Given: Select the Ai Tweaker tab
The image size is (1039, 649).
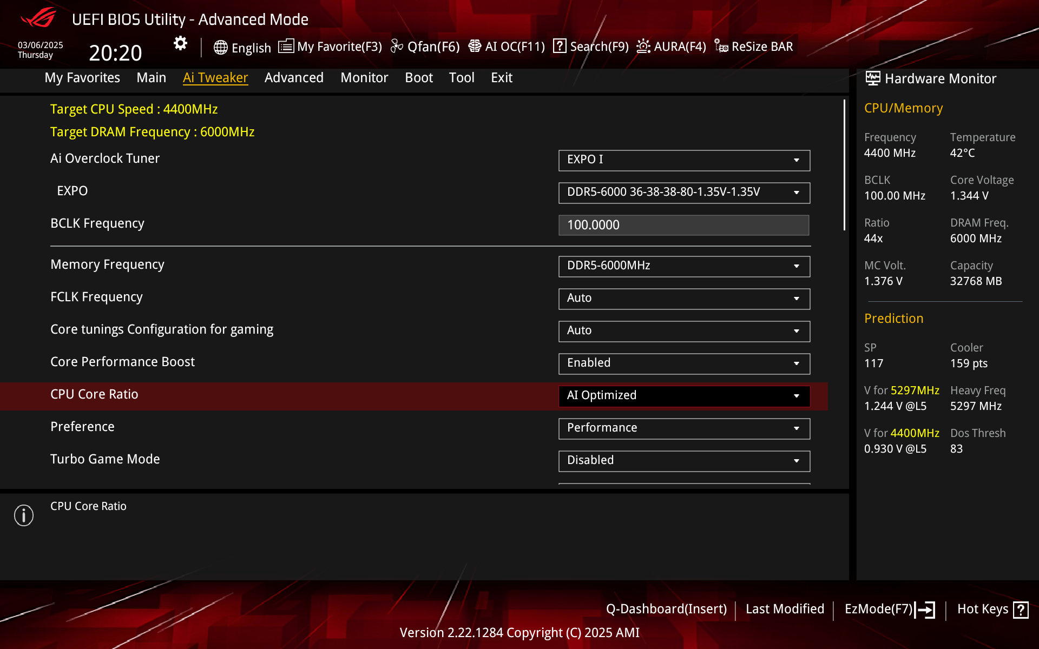Looking at the screenshot, I should pos(215,78).
